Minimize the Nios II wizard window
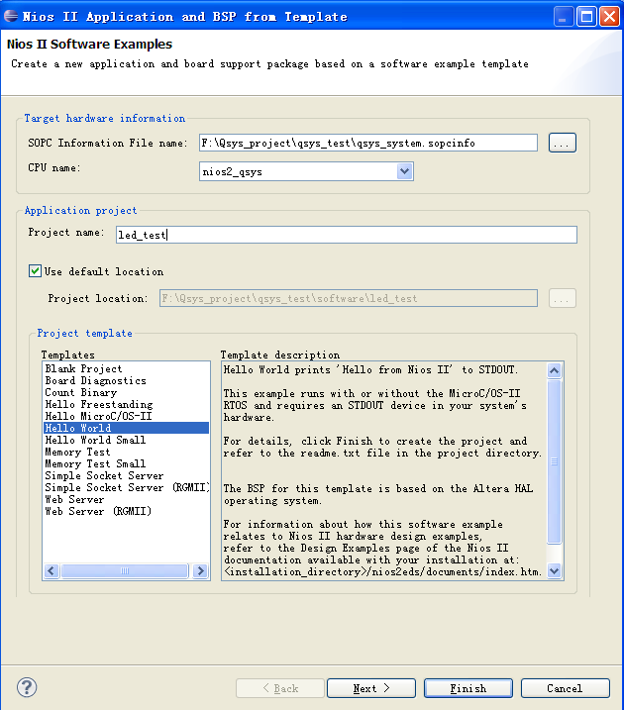Screen dimensions: 624x710 pyautogui.click(x=564, y=17)
